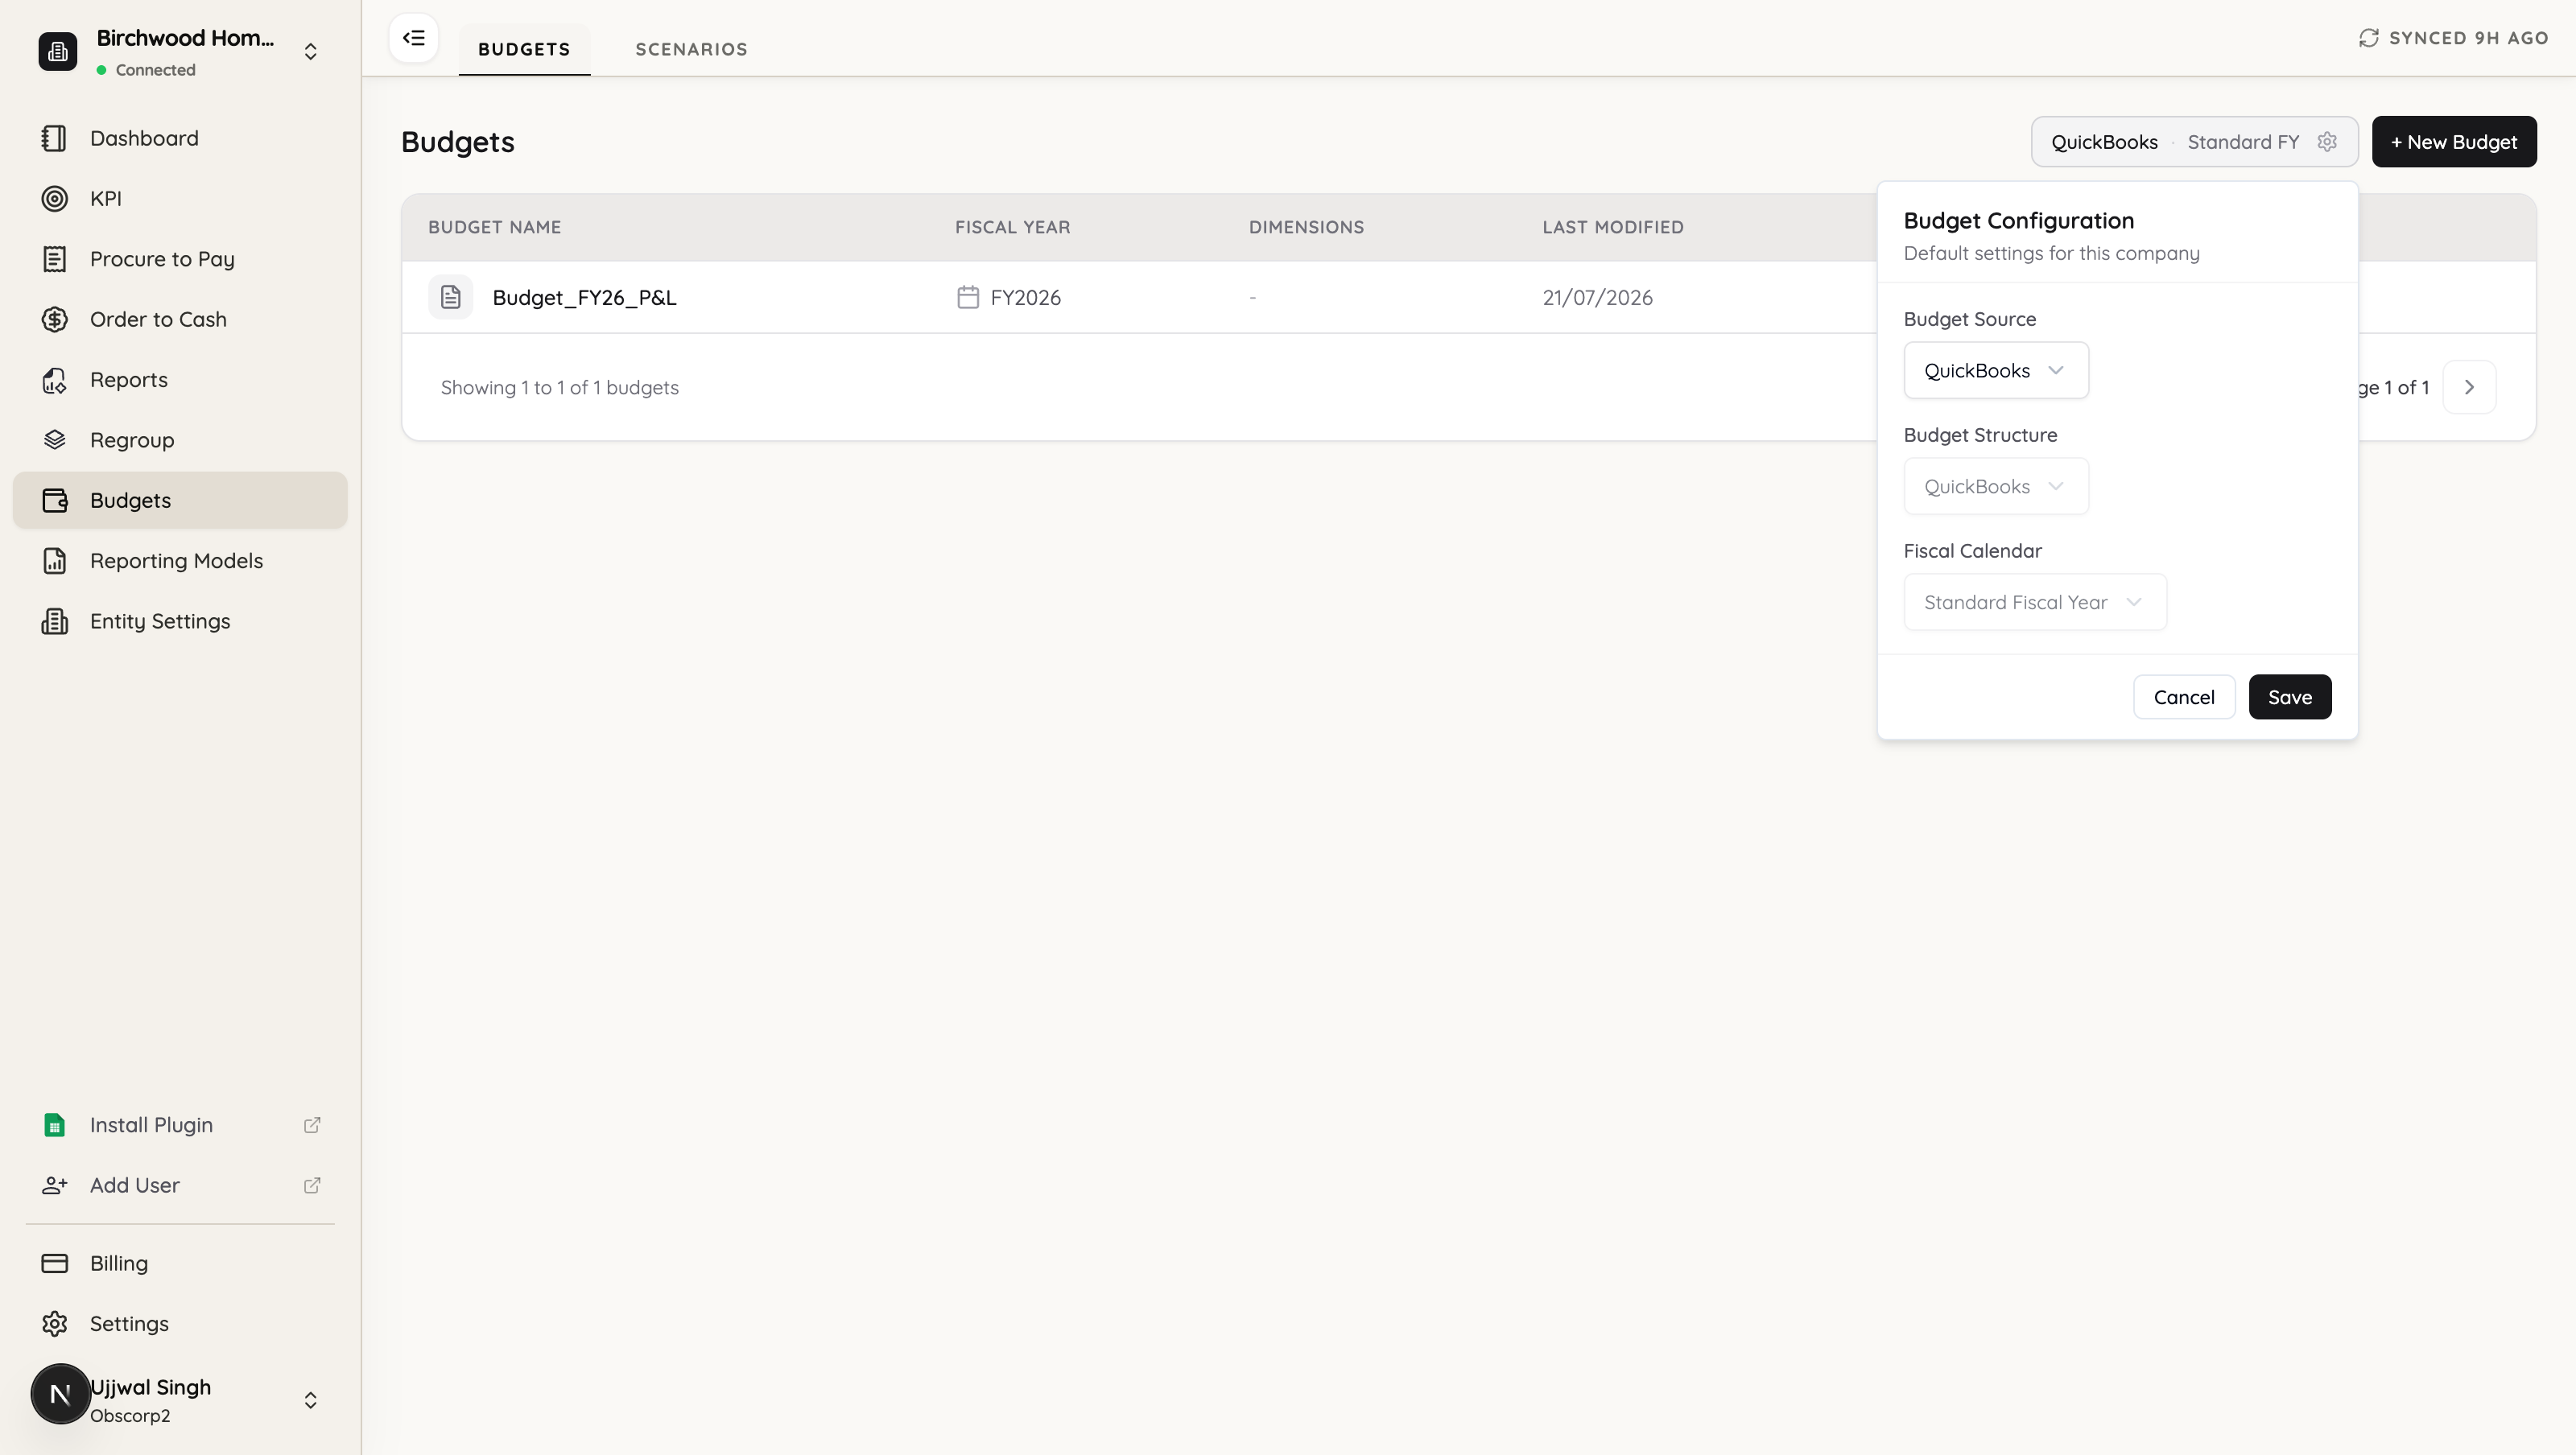This screenshot has height=1455, width=2576.
Task: Click the Budgets wallet icon
Action: click(x=55, y=500)
